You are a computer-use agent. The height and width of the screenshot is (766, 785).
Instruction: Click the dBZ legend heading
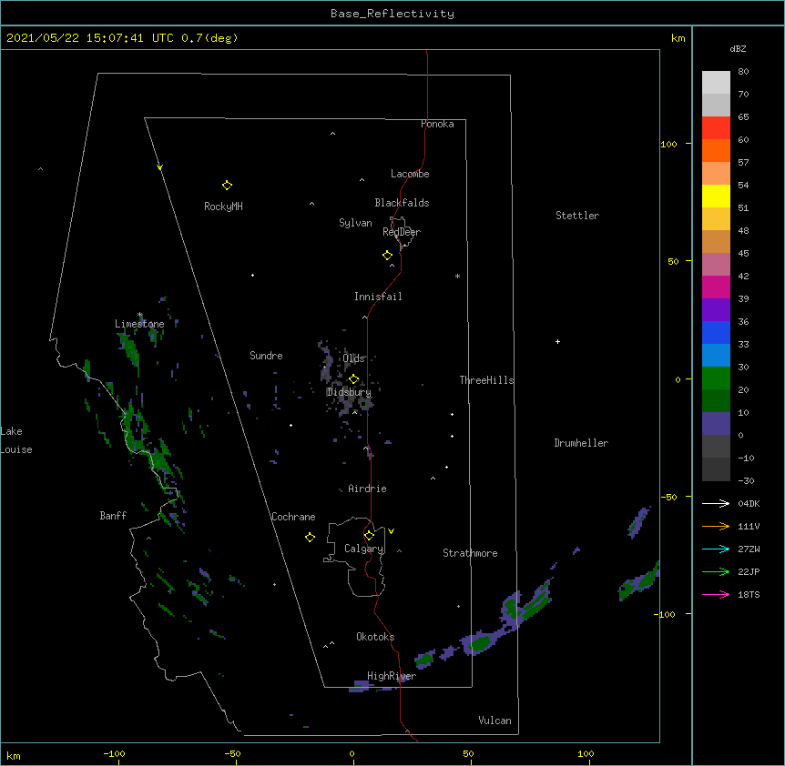click(x=738, y=48)
